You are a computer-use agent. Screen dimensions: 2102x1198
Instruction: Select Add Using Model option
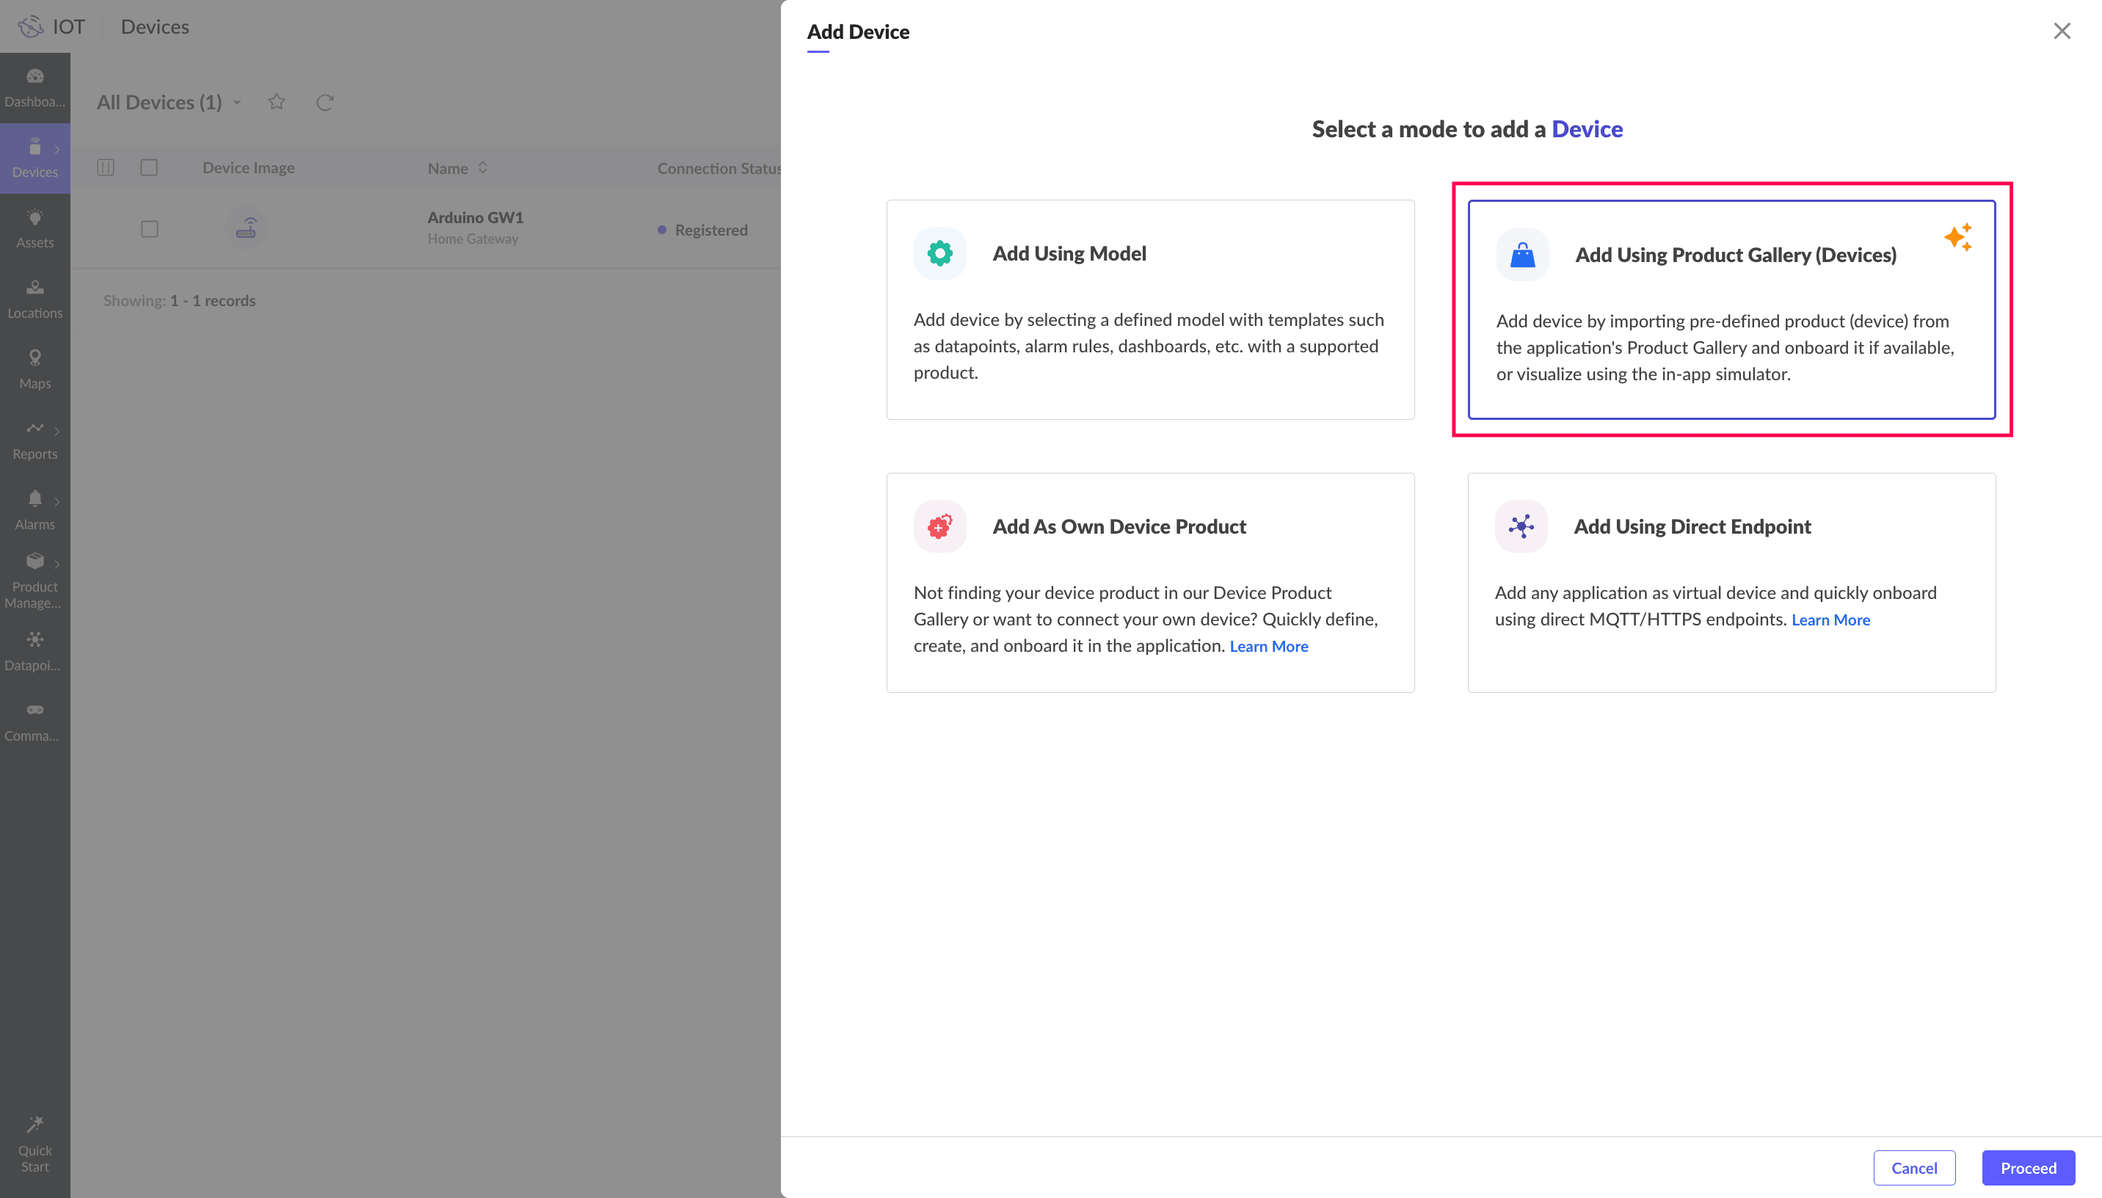point(1149,309)
